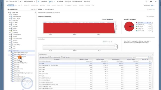Click the Command Types tree icon
Screen dimensions: 161x90
click(x=12, y=35)
